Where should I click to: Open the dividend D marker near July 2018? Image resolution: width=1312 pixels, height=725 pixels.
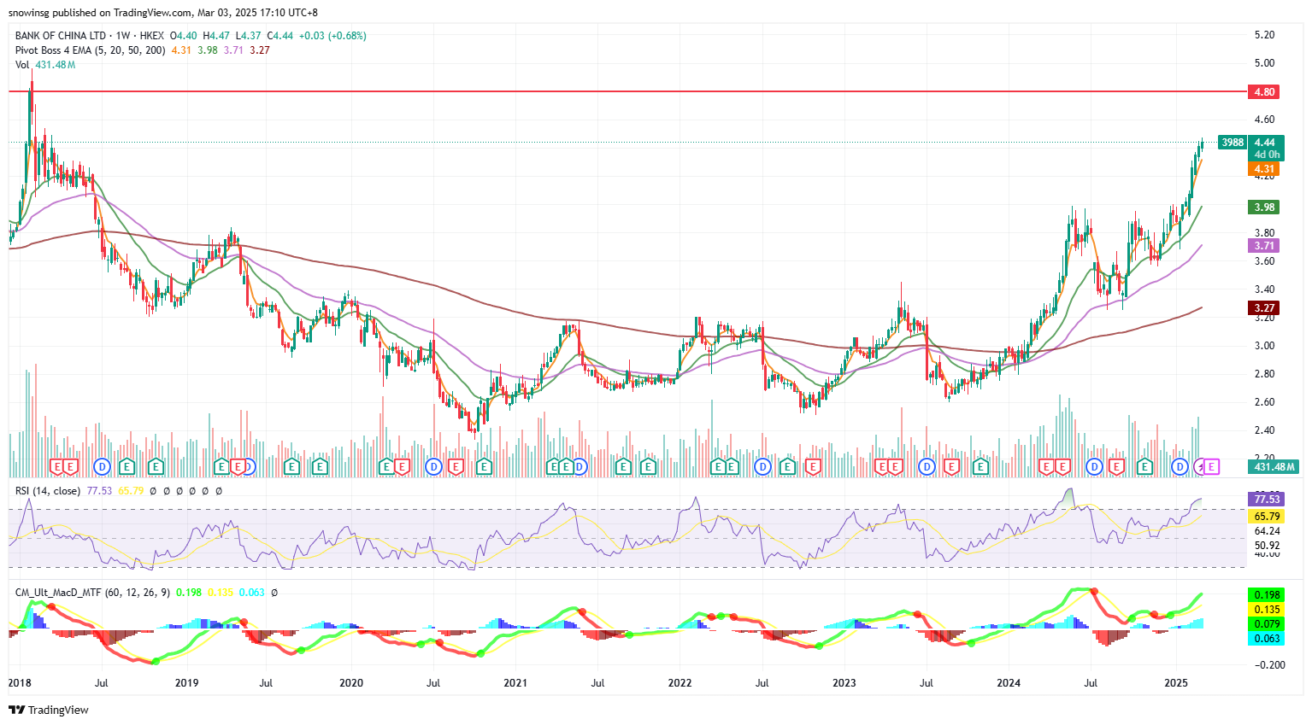[103, 466]
